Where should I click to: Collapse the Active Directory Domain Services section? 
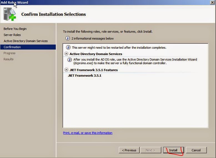coord(66,54)
